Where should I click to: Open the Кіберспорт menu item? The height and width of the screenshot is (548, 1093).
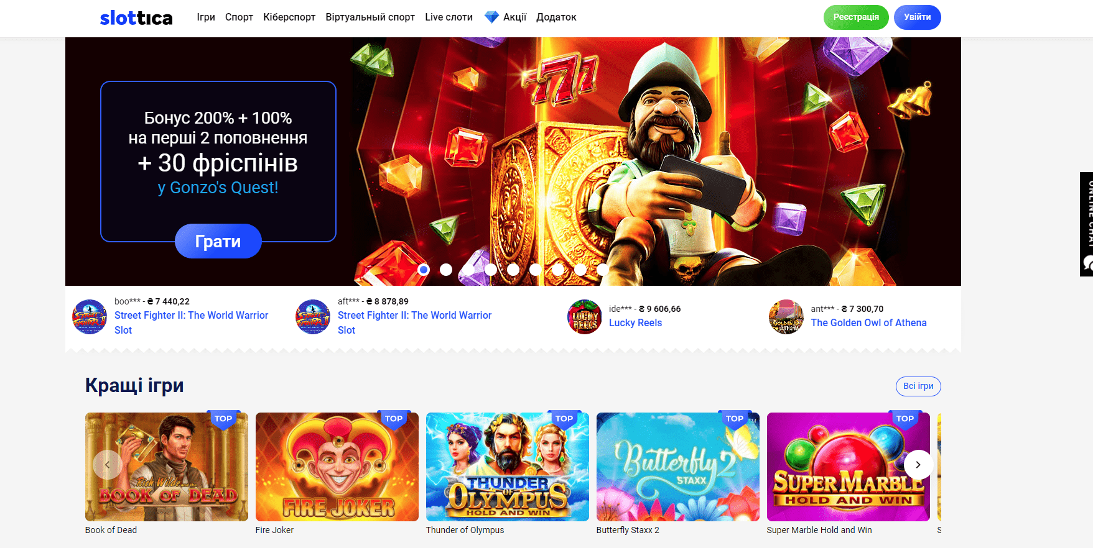tap(289, 17)
